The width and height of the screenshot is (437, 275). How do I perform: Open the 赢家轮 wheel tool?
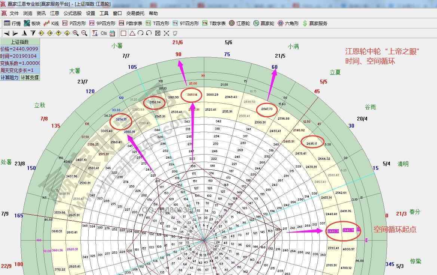pos(264,24)
